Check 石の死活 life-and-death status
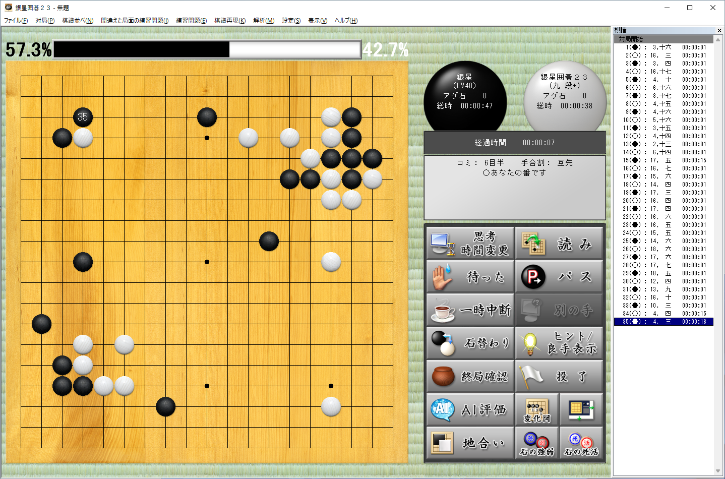 pos(581,443)
